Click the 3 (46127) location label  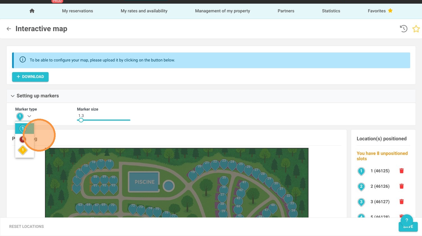click(380, 202)
